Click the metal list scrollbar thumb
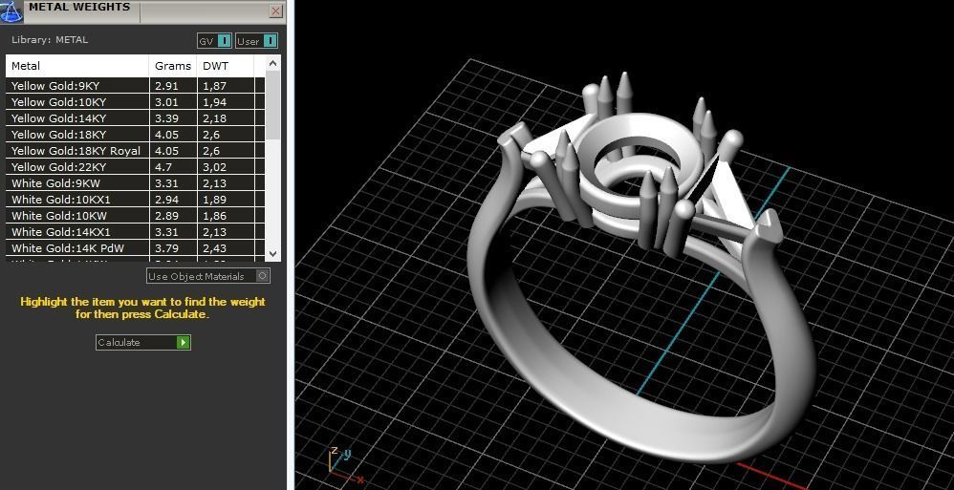Viewport: 954px width, 490px height. point(273,104)
